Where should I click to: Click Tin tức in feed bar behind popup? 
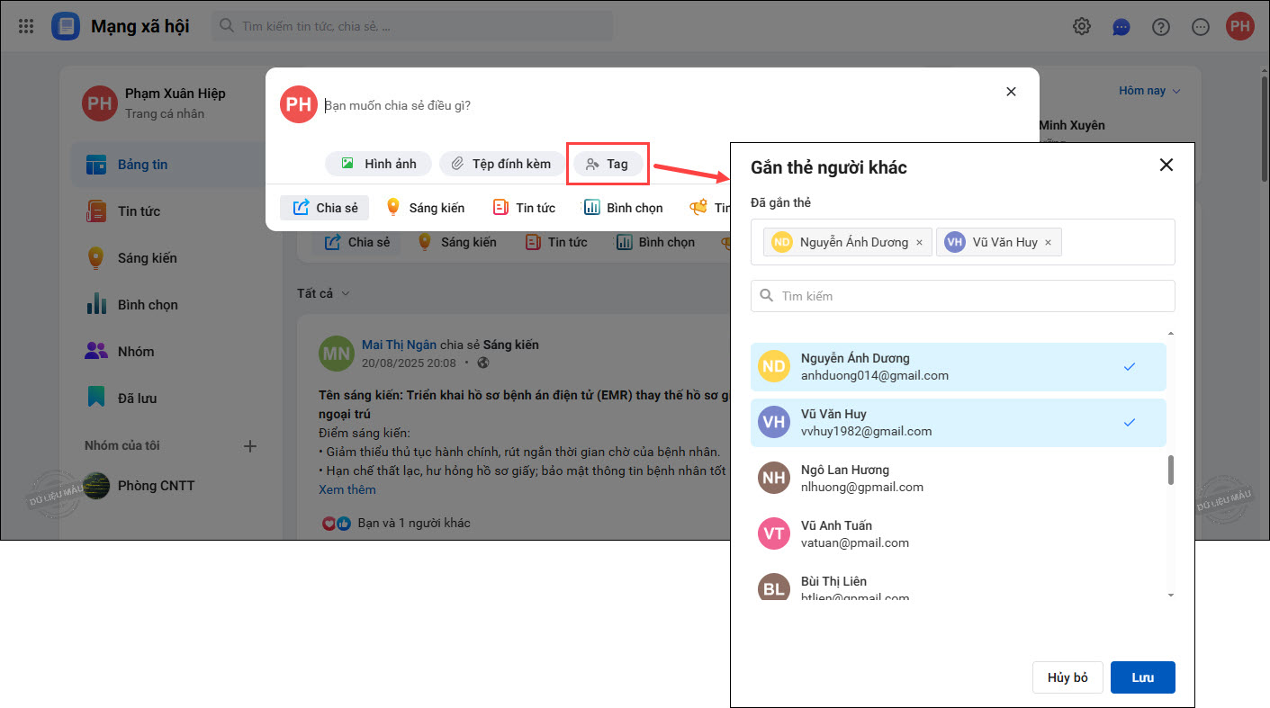[x=556, y=242]
